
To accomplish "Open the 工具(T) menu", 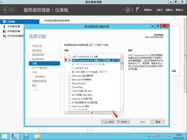I will [x=159, y=10].
